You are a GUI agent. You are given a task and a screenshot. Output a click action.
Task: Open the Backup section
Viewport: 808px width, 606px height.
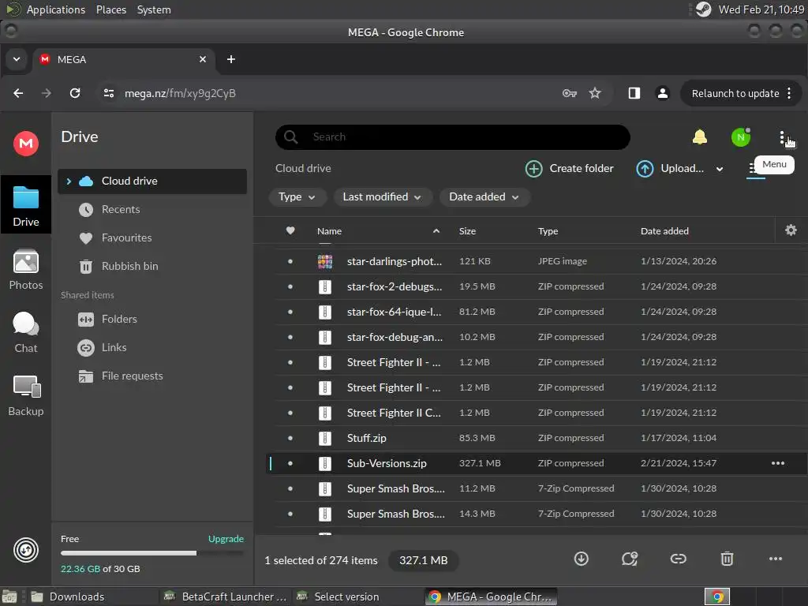[x=26, y=396]
